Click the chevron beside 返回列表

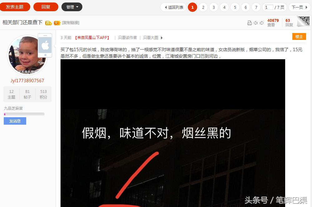[x=165, y=7]
